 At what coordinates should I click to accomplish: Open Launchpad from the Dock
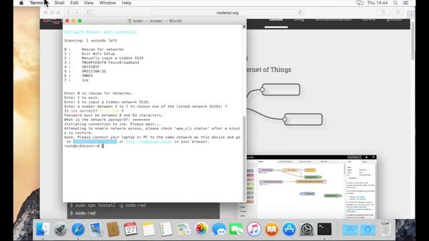point(60,229)
